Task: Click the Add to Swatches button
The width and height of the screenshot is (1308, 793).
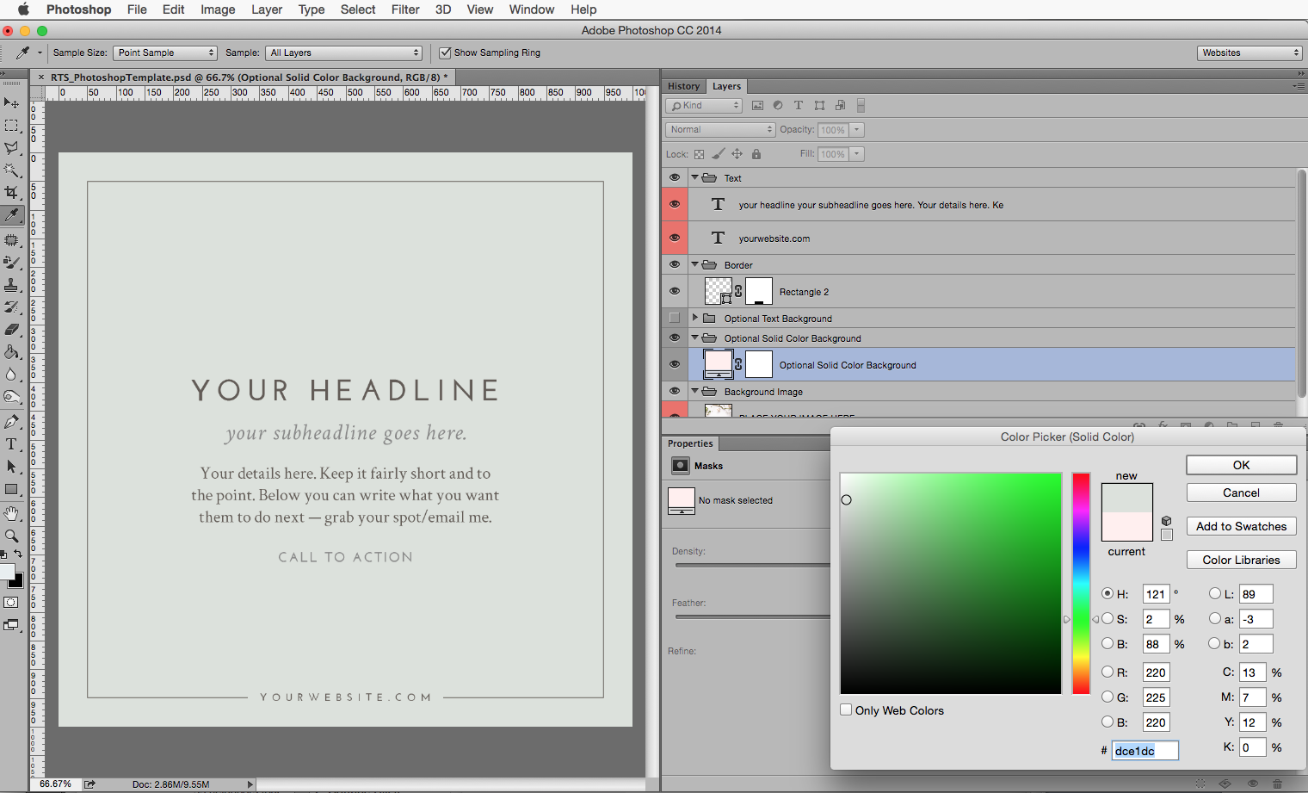Action: 1241,526
